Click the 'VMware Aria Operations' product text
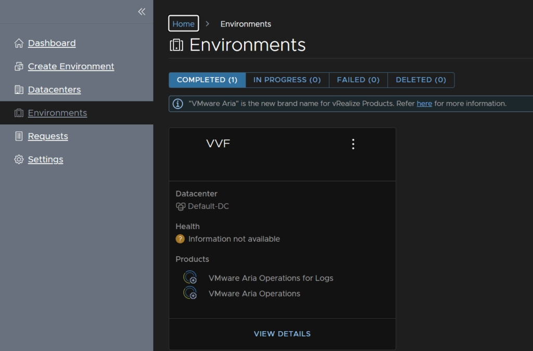The image size is (533, 351). [254, 294]
